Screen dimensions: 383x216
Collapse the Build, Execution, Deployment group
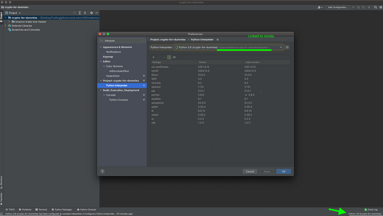(x=101, y=90)
